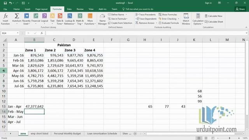Open Use in Formula dropdown
The image size is (249, 140).
click(117, 19)
